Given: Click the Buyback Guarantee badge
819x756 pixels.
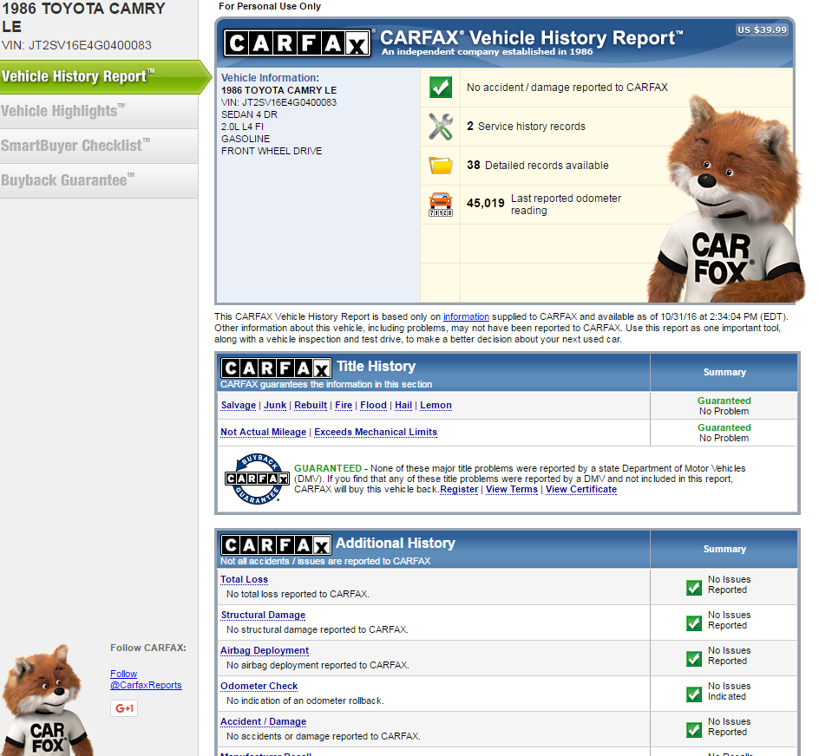Looking at the screenshot, I should (x=257, y=479).
